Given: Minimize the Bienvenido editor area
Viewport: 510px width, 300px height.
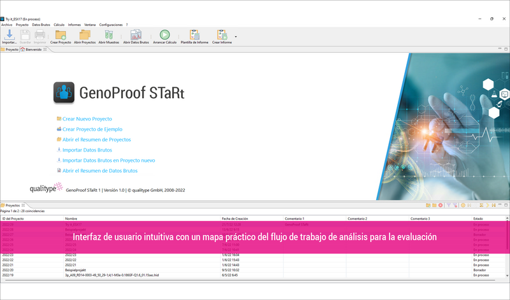Looking at the screenshot, I should coord(500,49).
